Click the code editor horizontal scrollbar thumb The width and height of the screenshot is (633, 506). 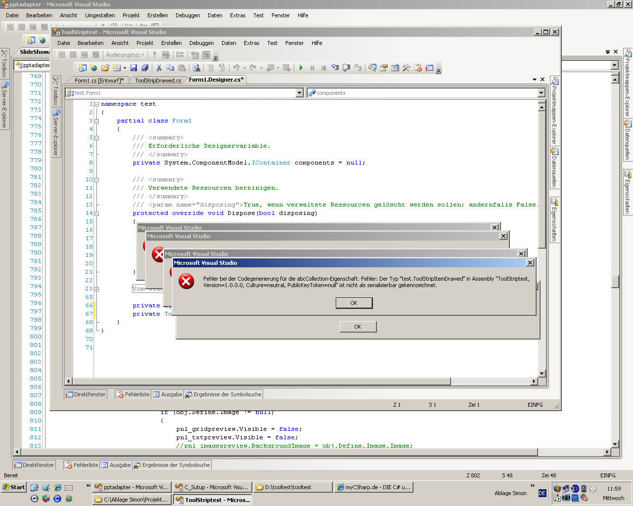tap(262, 381)
